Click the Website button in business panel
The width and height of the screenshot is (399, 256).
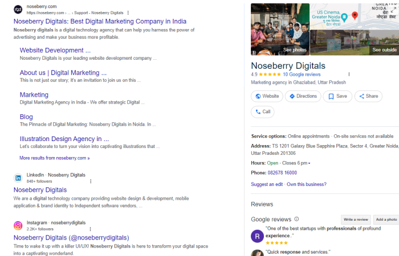pyautogui.click(x=267, y=96)
